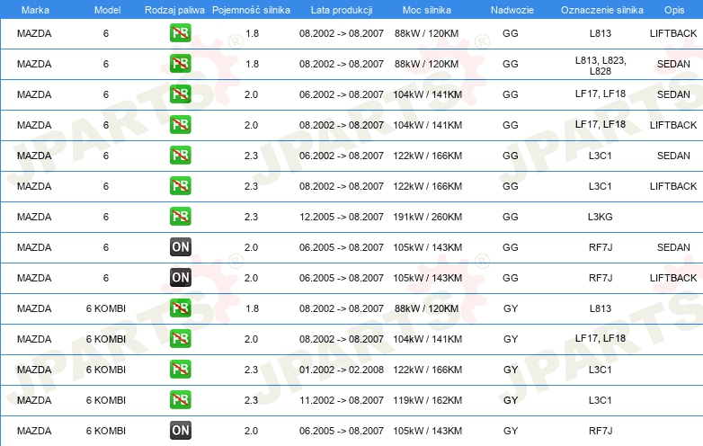Click the Opis column header
The height and width of the screenshot is (446, 703).
pyautogui.click(x=674, y=10)
